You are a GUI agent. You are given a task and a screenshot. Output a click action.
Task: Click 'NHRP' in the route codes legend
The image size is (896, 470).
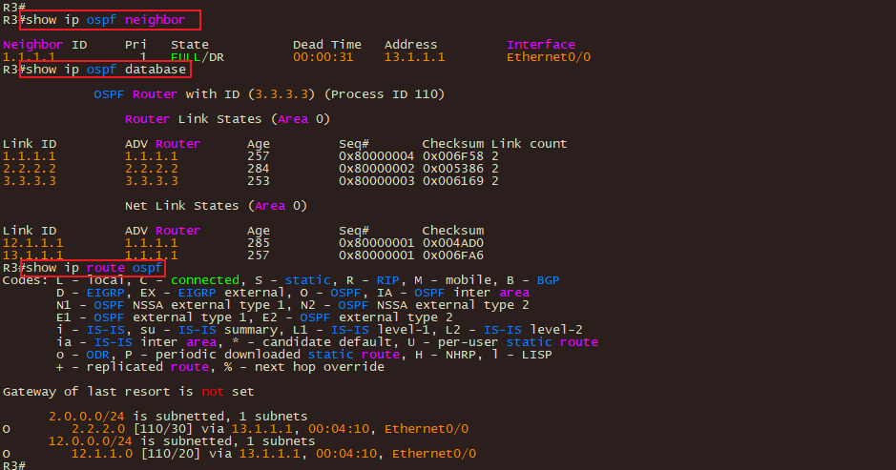point(460,355)
